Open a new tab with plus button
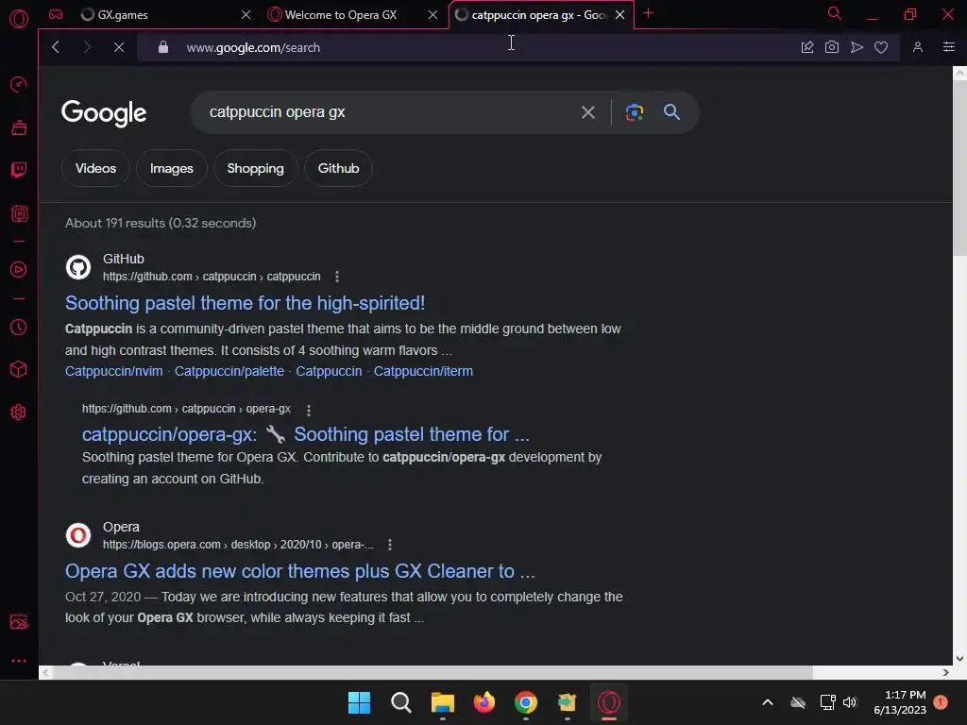The height and width of the screenshot is (725, 967). [x=648, y=13]
